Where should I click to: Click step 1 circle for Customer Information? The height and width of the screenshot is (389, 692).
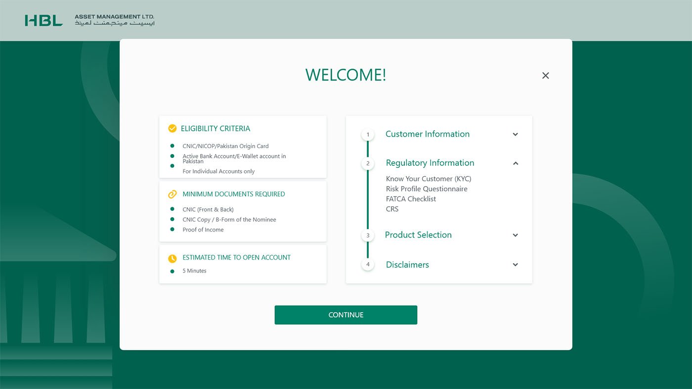coord(368,134)
